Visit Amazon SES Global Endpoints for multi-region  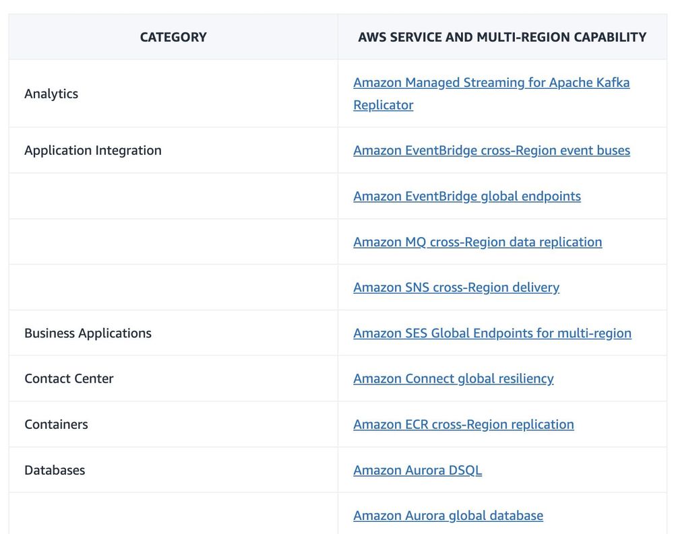coord(492,333)
